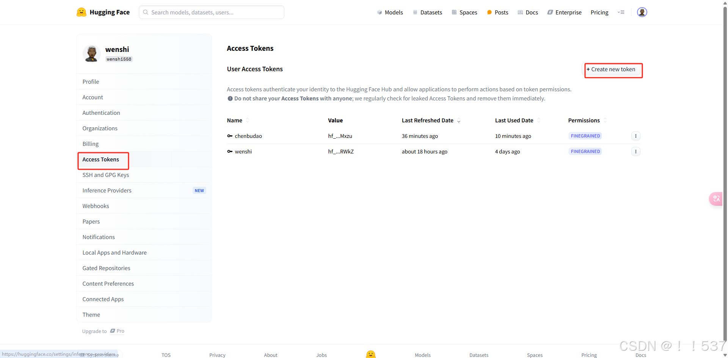Open About link in footer
The image size is (728, 358).
(x=271, y=355)
